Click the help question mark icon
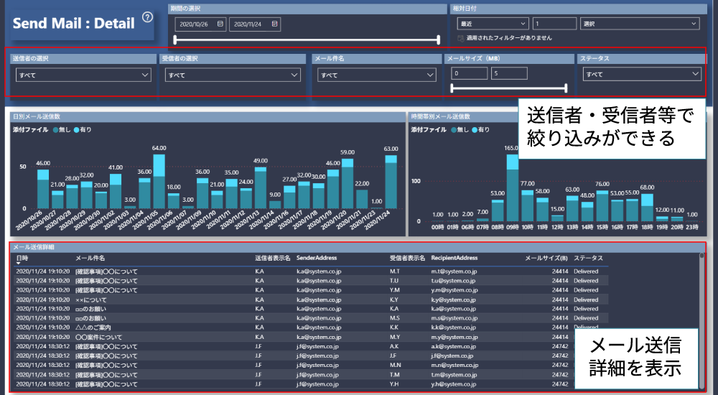The image size is (718, 395). 147,18
